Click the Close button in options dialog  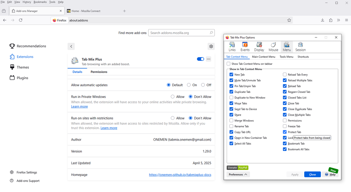click(x=312, y=174)
